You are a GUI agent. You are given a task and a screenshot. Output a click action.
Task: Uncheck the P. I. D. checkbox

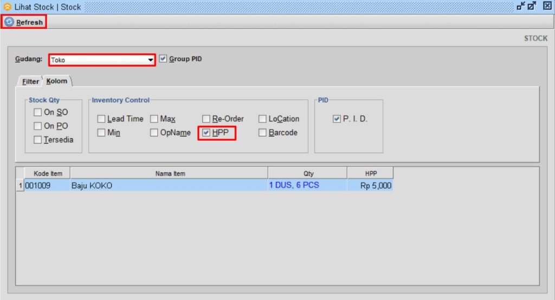(337, 119)
